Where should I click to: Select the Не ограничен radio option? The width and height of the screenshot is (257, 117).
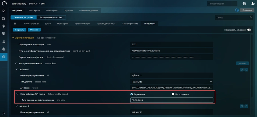(x=173, y=94)
